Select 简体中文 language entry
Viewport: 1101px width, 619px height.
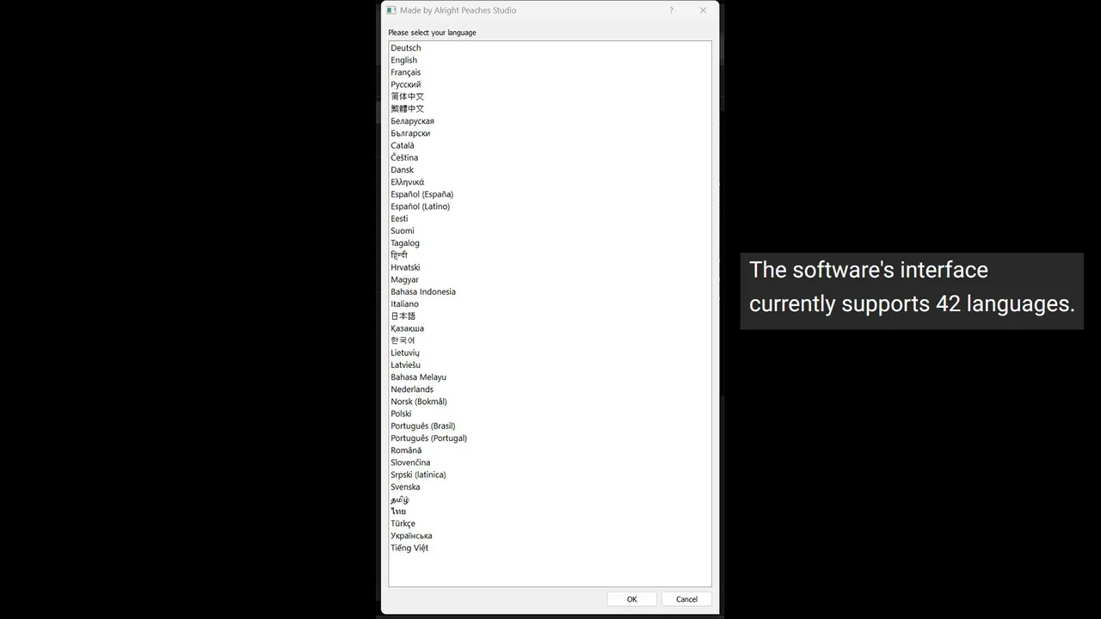[407, 96]
